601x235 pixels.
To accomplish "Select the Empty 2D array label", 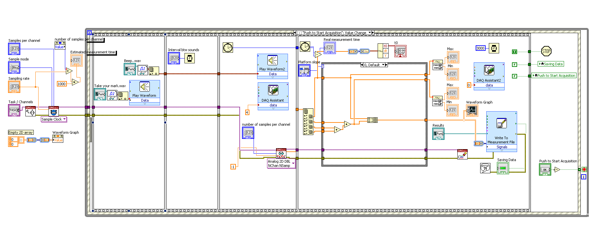I will (21, 132).
